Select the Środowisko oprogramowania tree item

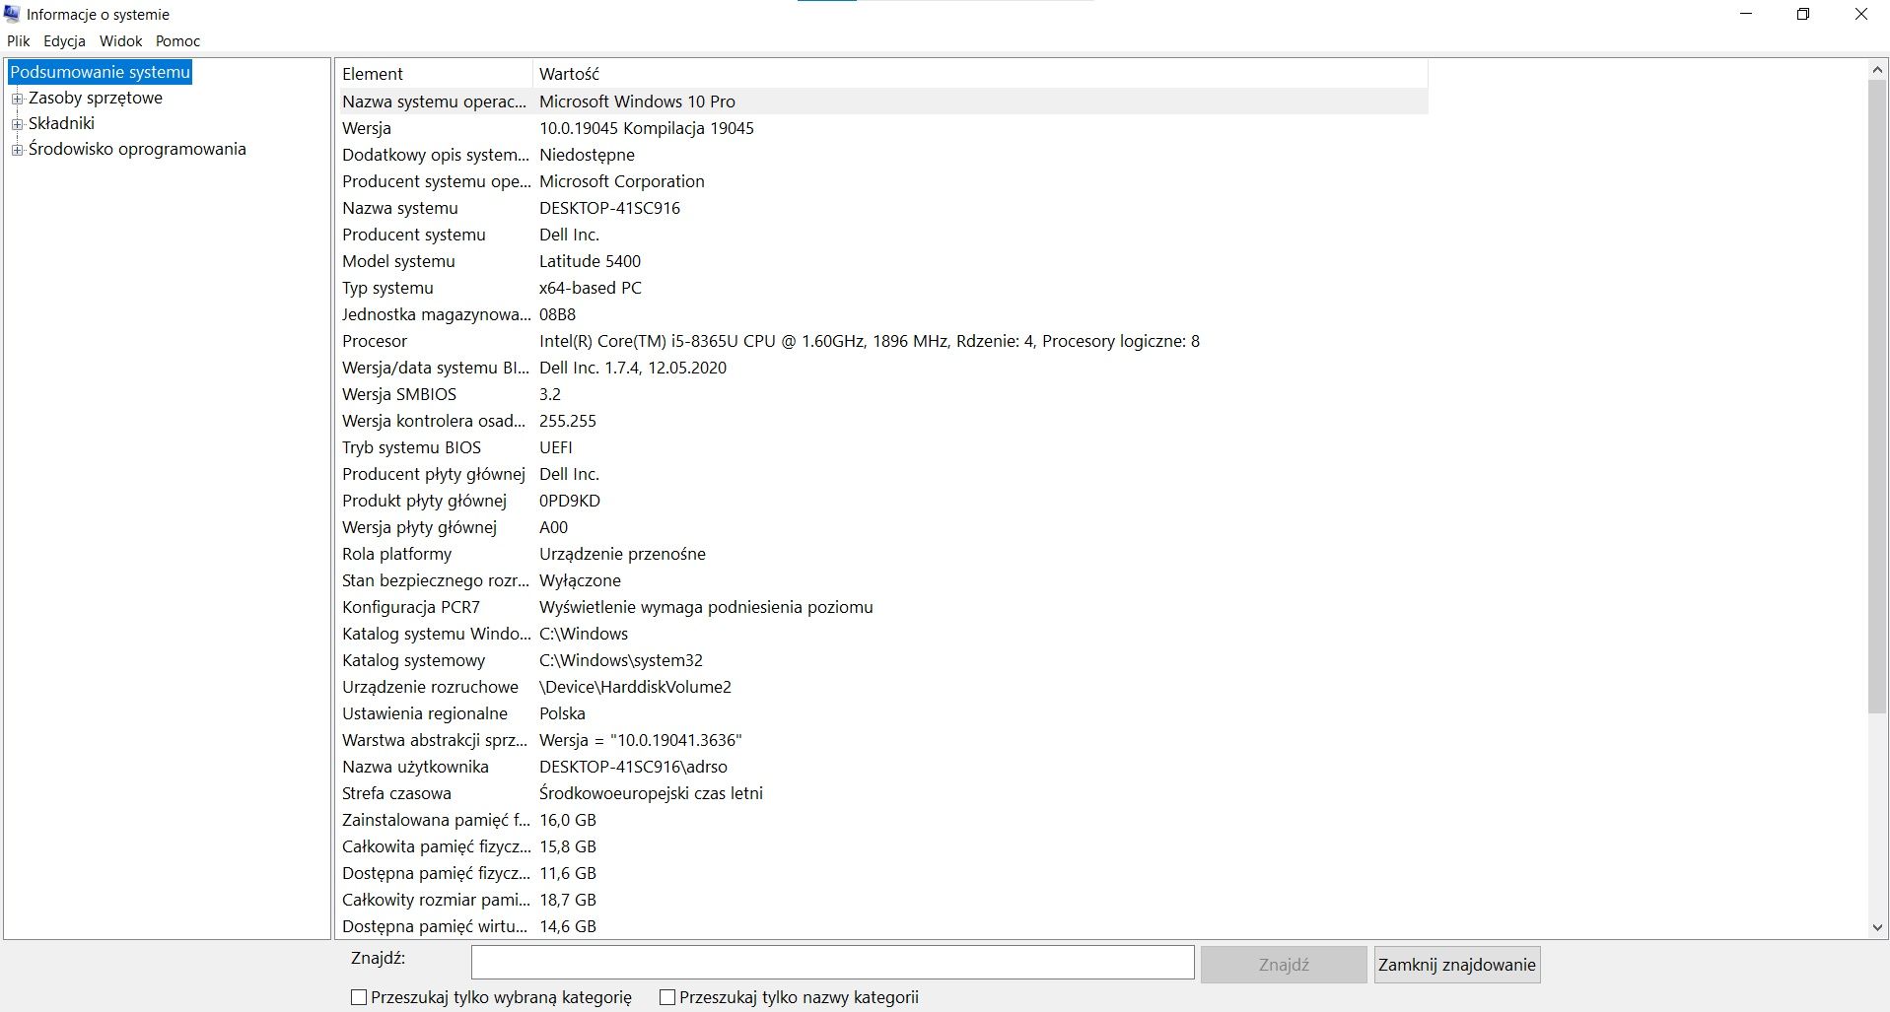[137, 149]
